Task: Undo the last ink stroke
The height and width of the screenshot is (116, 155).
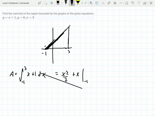Action: pyautogui.click(x=133, y=3)
